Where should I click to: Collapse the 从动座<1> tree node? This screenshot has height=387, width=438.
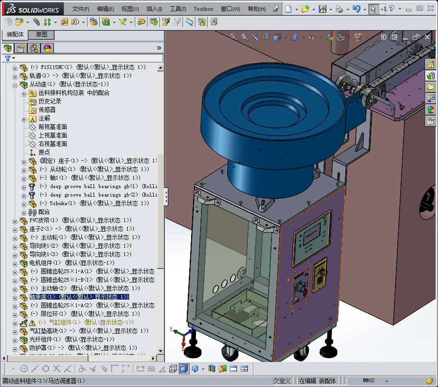pos(15,86)
